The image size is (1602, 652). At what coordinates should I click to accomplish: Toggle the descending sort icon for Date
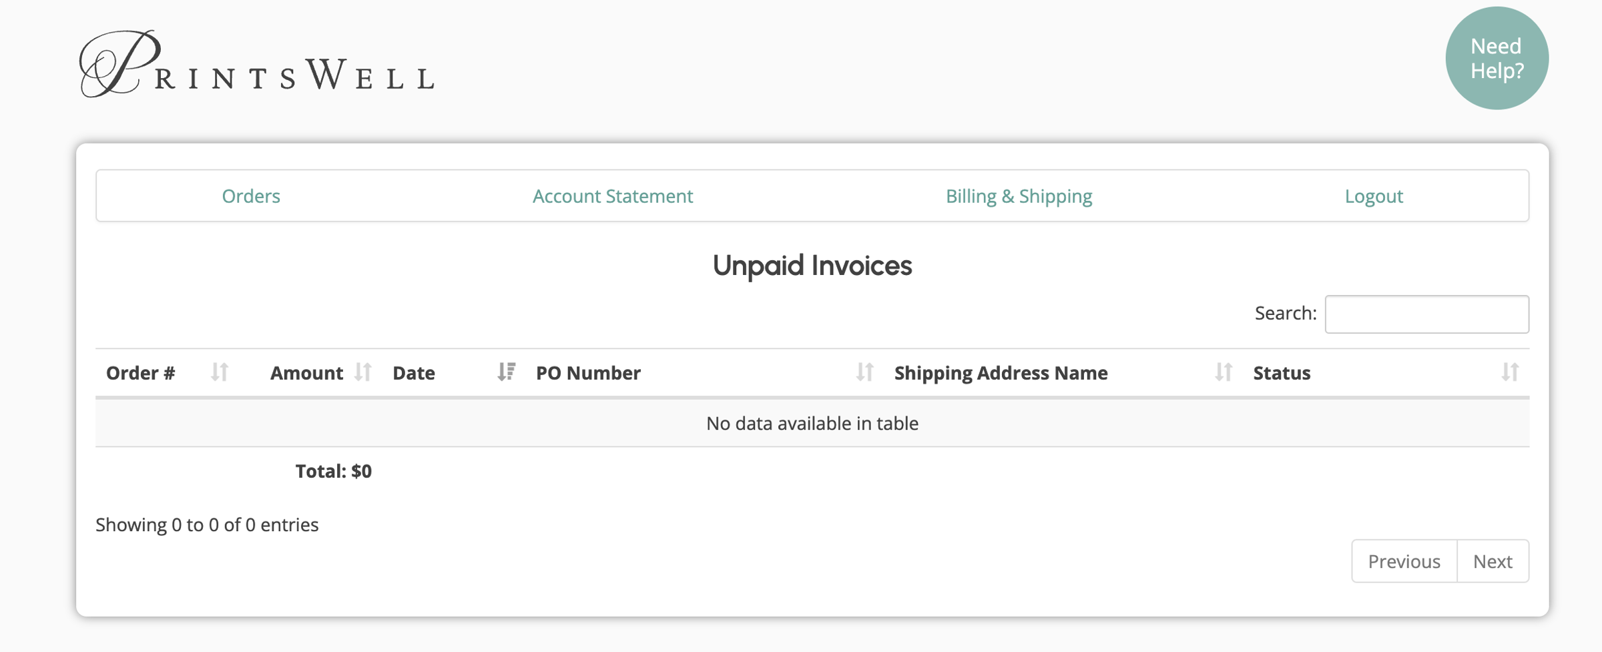507,372
